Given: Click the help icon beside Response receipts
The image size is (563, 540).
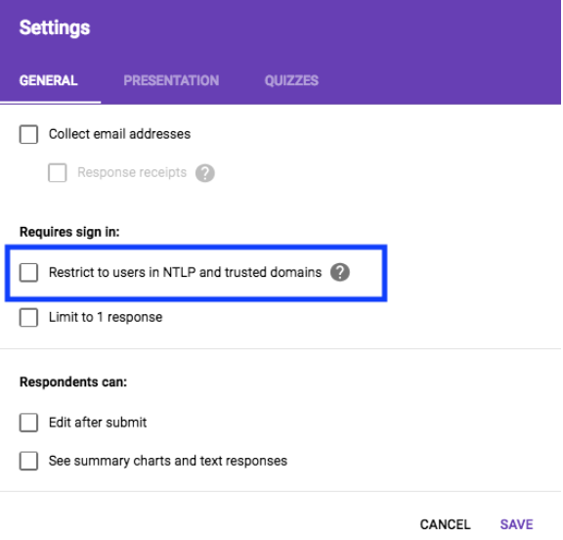Looking at the screenshot, I should click(x=205, y=173).
